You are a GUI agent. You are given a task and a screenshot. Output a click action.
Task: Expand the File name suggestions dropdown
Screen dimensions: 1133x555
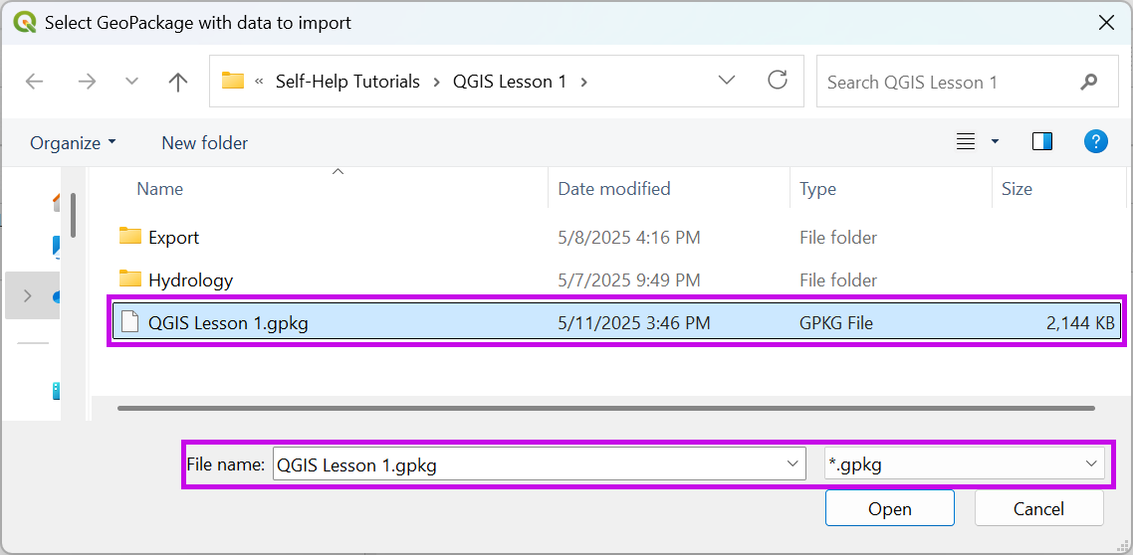(793, 463)
